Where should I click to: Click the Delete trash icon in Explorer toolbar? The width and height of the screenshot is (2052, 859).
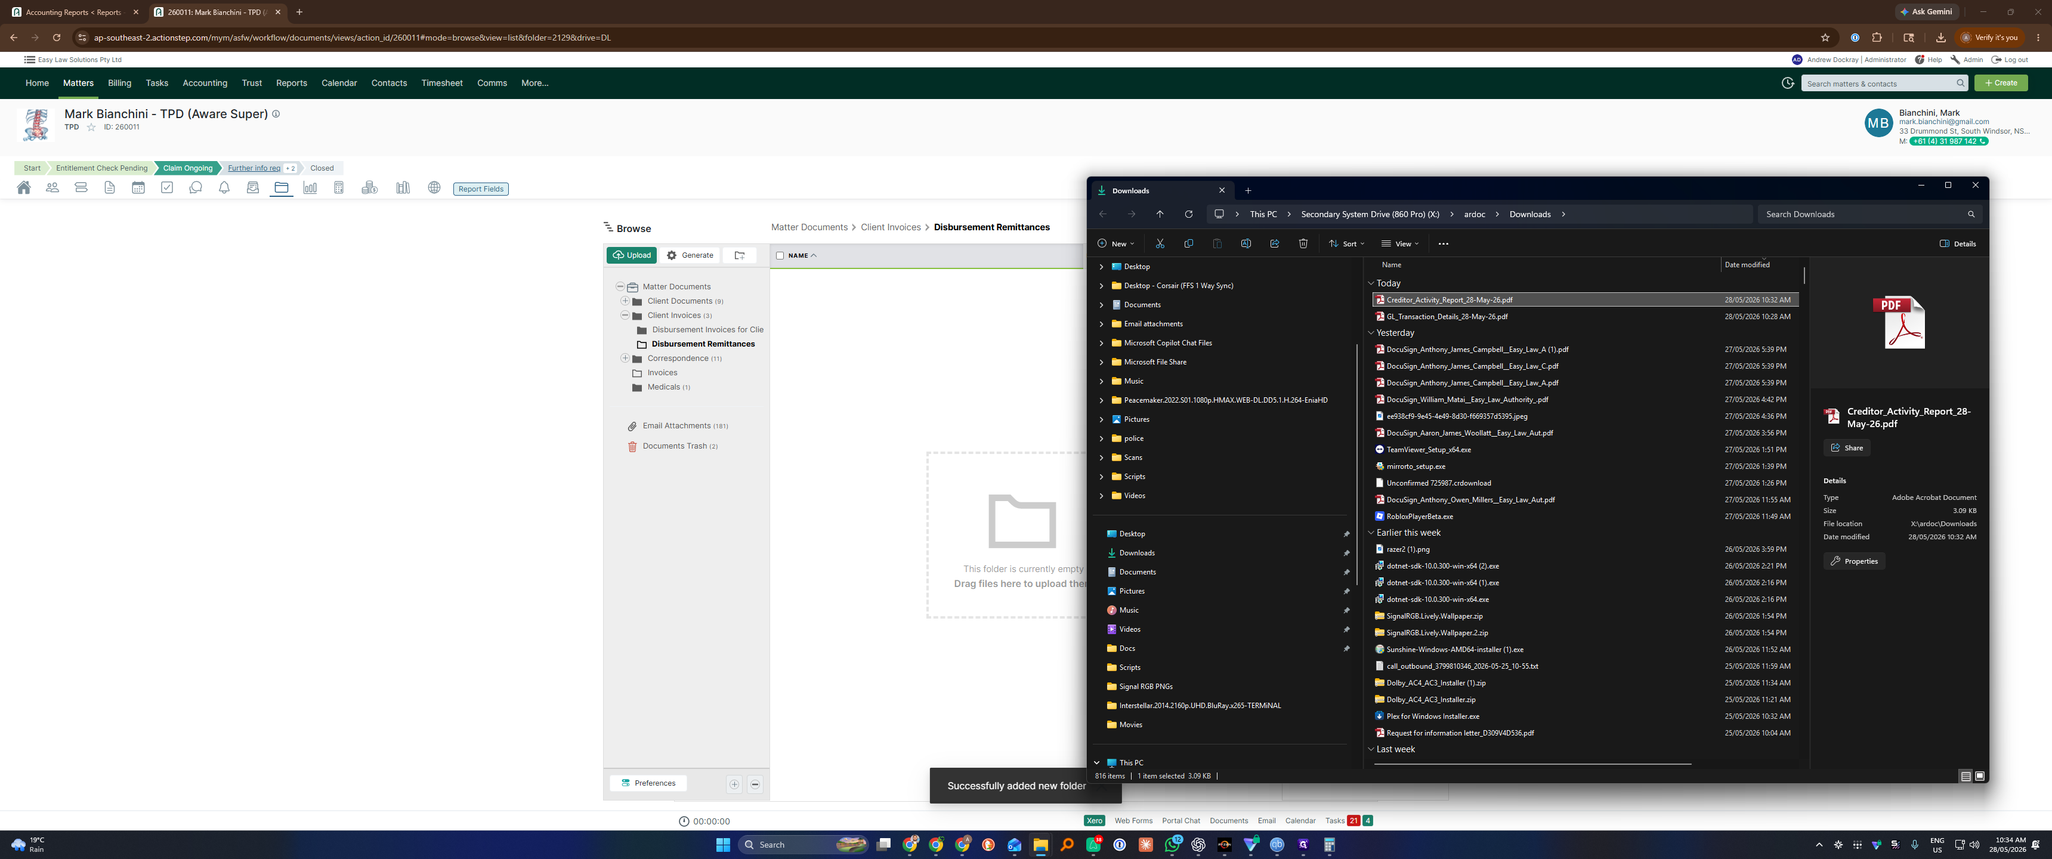[1303, 244]
